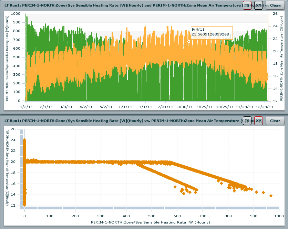Viewport: 288px width, 229px height.
Task: Click the 9/4/11 data tooltip
Action: (211, 32)
